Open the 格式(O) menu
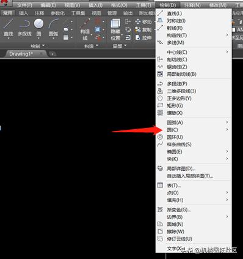 pos(119,5)
